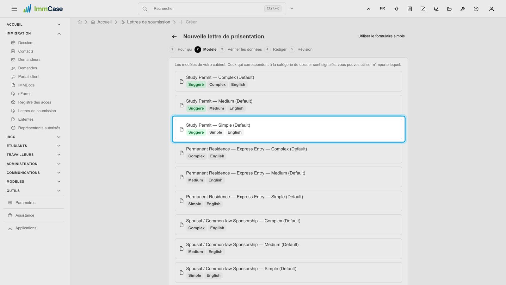The width and height of the screenshot is (506, 285).
Task: Open Contacts in the sidebar
Action: (x=26, y=51)
